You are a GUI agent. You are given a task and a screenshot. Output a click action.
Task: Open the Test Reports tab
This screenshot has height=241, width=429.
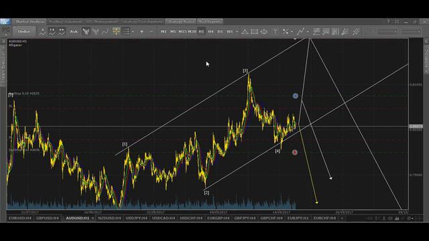pos(210,21)
